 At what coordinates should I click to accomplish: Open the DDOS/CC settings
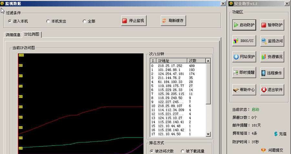pos(244,41)
